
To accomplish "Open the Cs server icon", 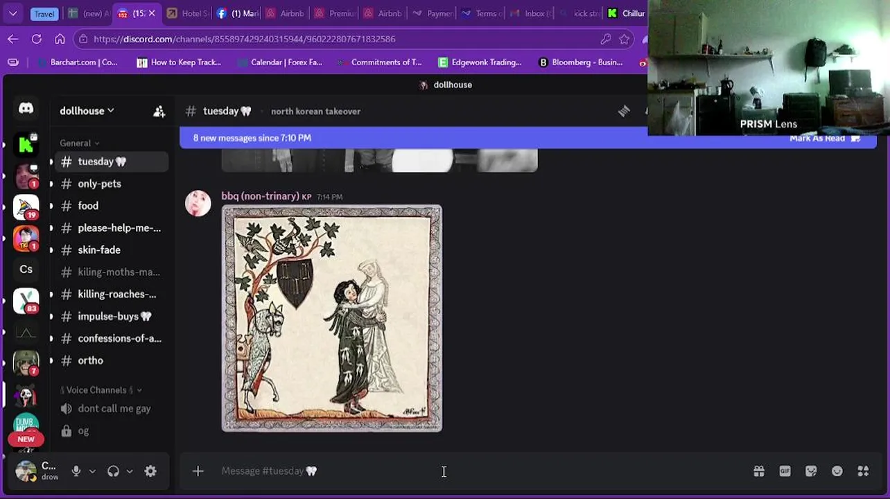I will (x=26, y=270).
